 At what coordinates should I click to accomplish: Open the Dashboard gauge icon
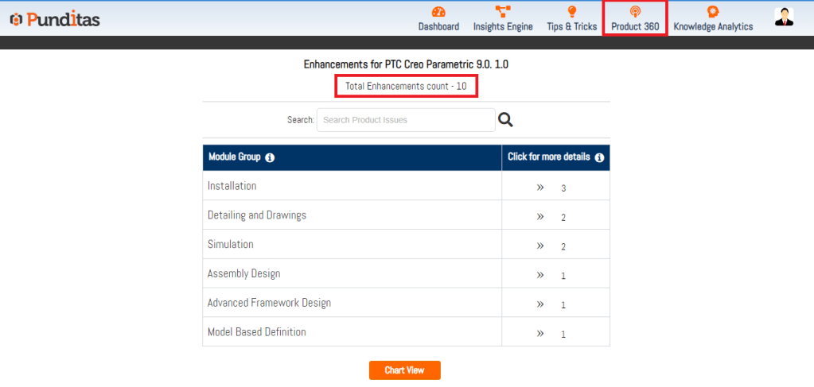click(438, 11)
